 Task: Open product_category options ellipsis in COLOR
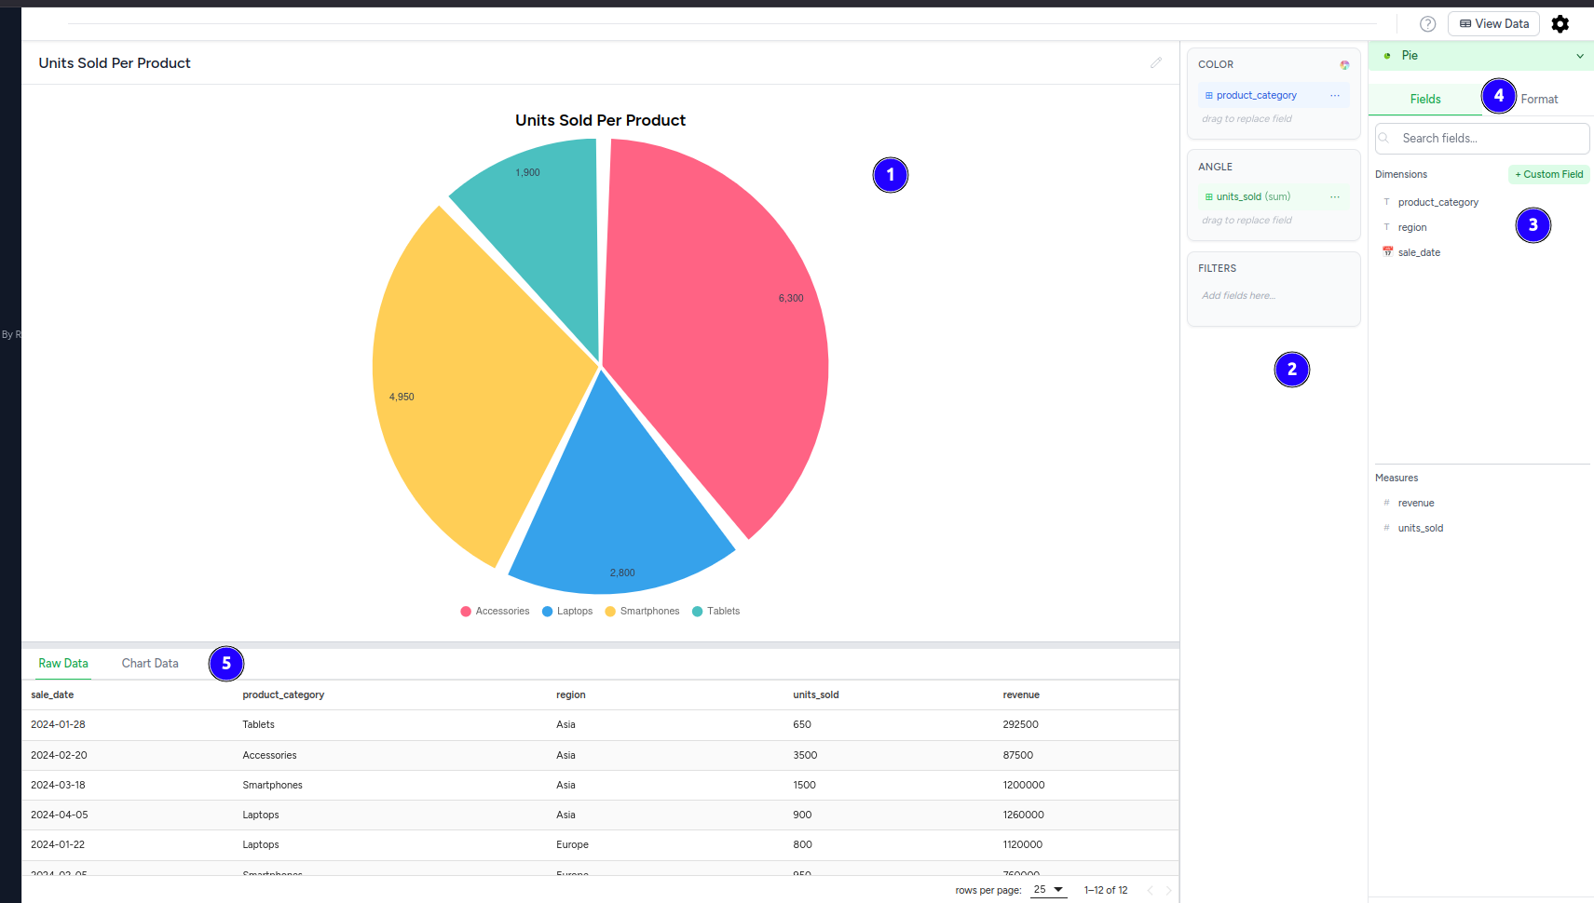click(1335, 96)
